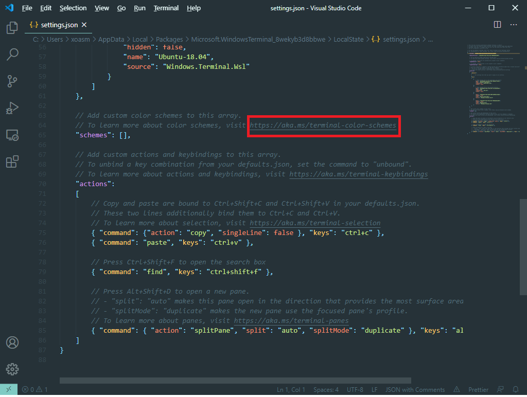Open the Run menu

[139, 8]
